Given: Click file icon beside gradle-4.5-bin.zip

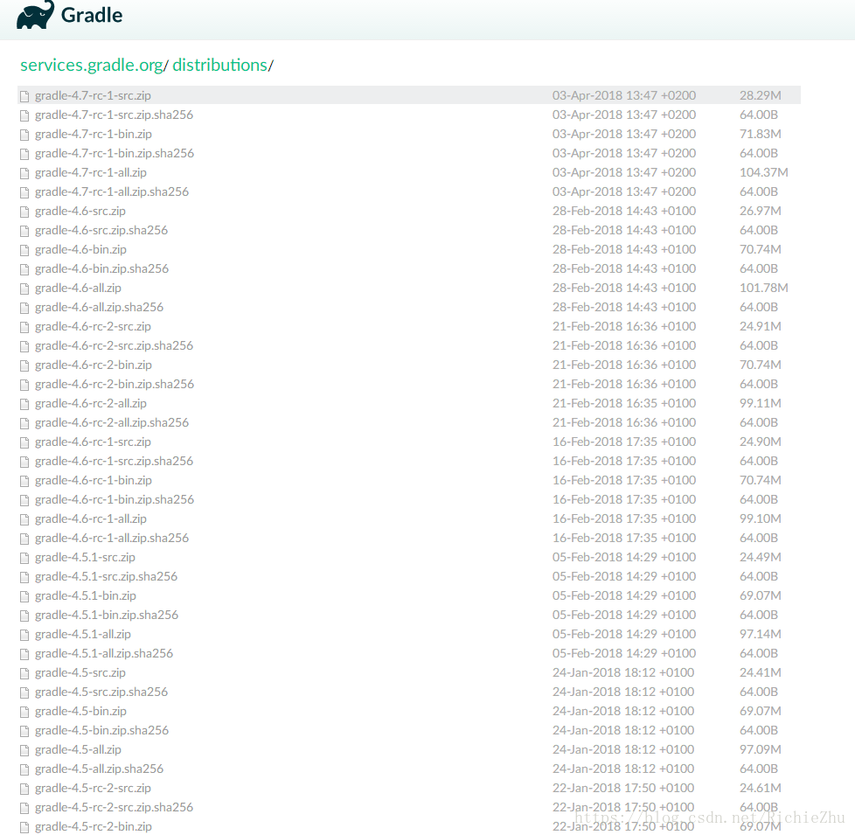Looking at the screenshot, I should 24,712.
